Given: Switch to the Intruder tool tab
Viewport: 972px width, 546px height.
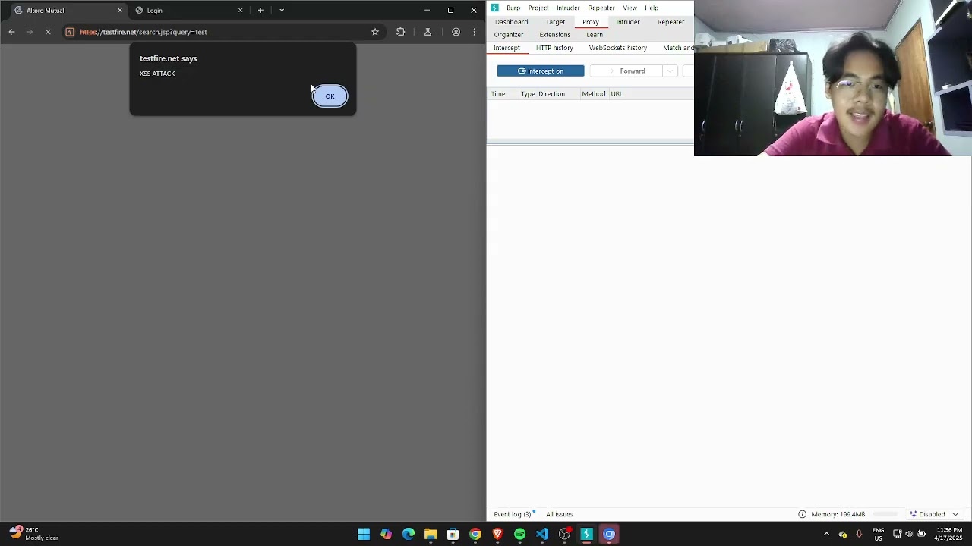Looking at the screenshot, I should point(628,22).
